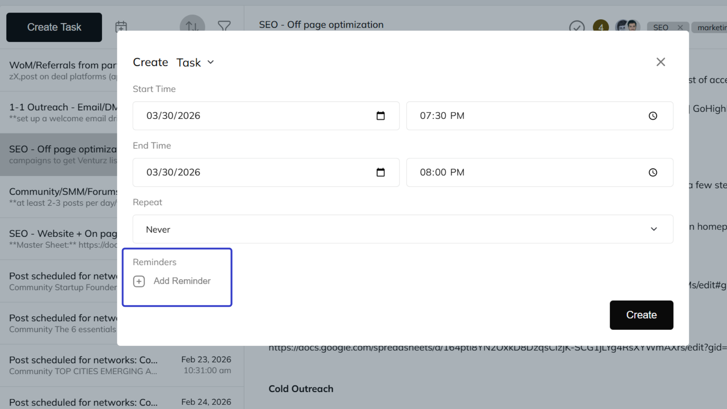Close the Create Task dialog
The width and height of the screenshot is (727, 409).
[x=660, y=62]
